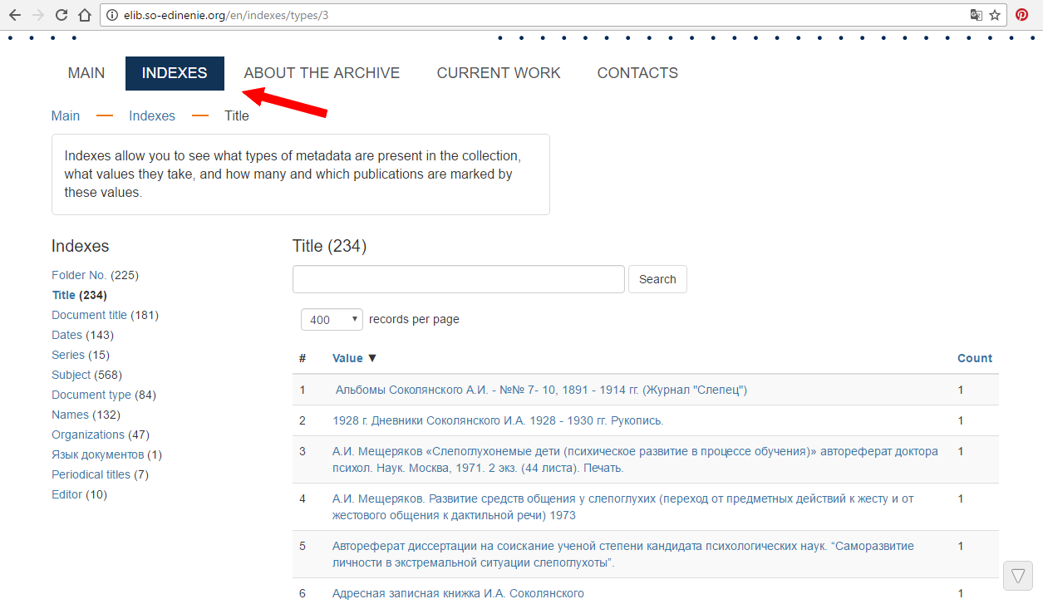Image resolution: width=1043 pixels, height=604 pixels.
Task: Open the MAIN navigation tab
Action: click(x=86, y=73)
